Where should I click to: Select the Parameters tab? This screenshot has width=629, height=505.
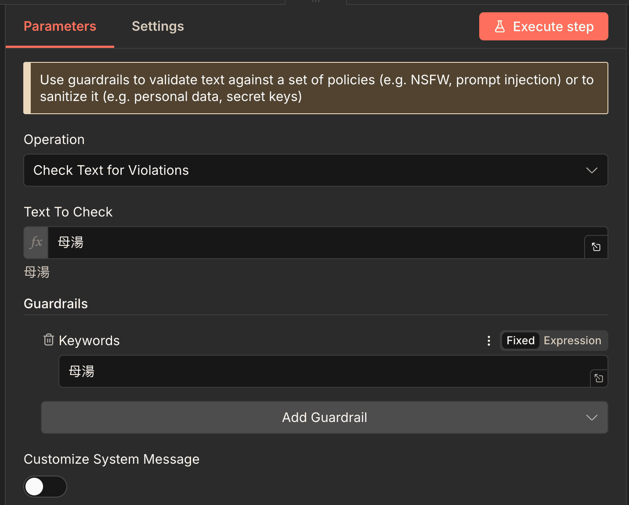[60, 26]
